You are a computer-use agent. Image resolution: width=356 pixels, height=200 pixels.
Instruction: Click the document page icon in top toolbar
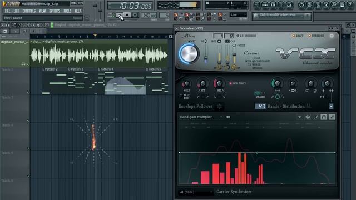point(342,5)
